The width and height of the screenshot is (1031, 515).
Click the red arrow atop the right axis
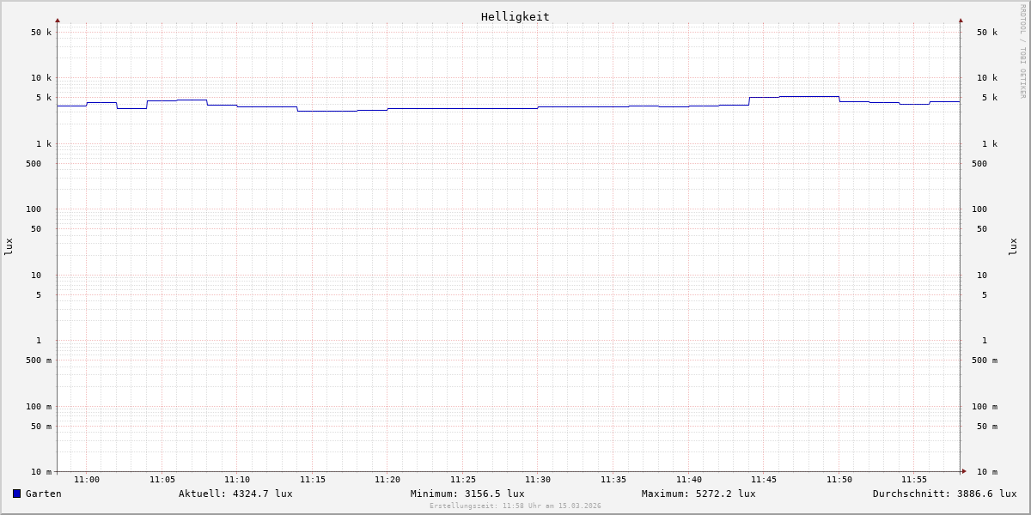[961, 20]
